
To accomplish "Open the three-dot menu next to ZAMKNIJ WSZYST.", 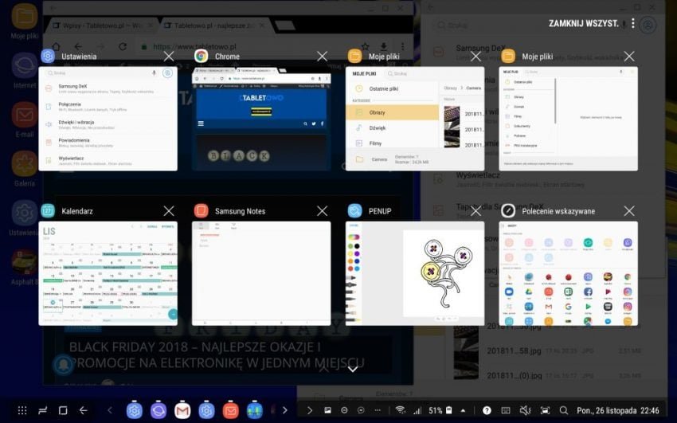I will [633, 23].
